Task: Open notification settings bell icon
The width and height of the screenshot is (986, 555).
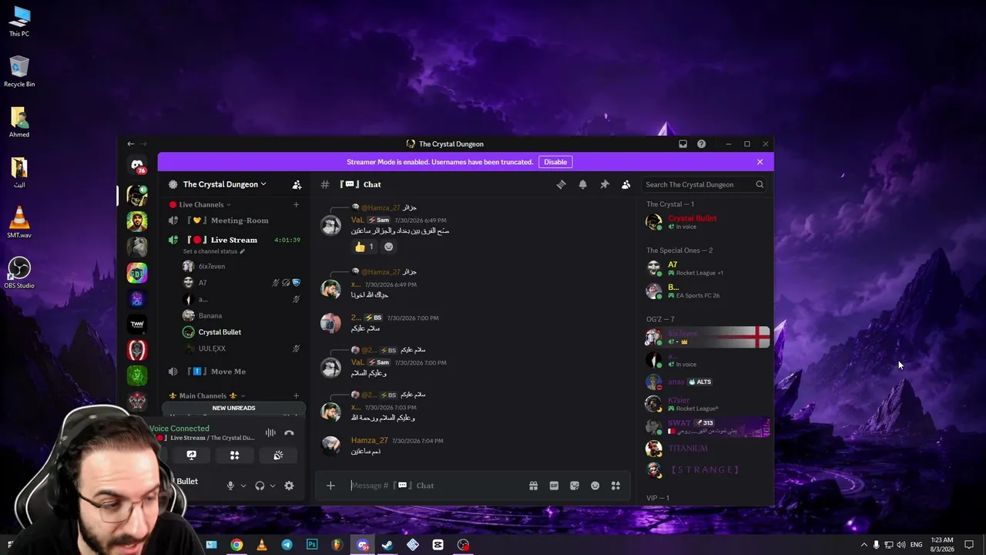Action: coord(582,185)
